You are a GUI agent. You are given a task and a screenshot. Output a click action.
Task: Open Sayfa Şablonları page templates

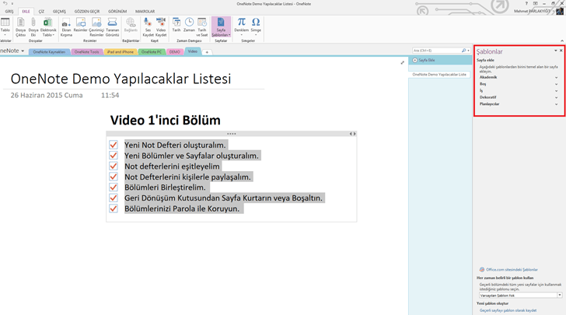point(221,26)
